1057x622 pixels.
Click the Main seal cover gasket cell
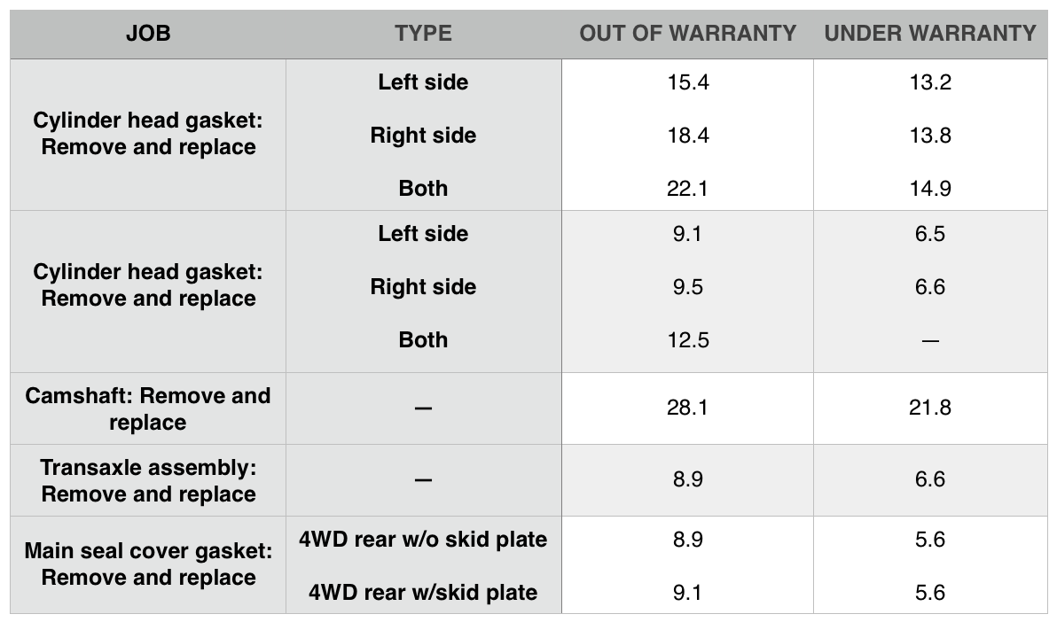[148, 564]
